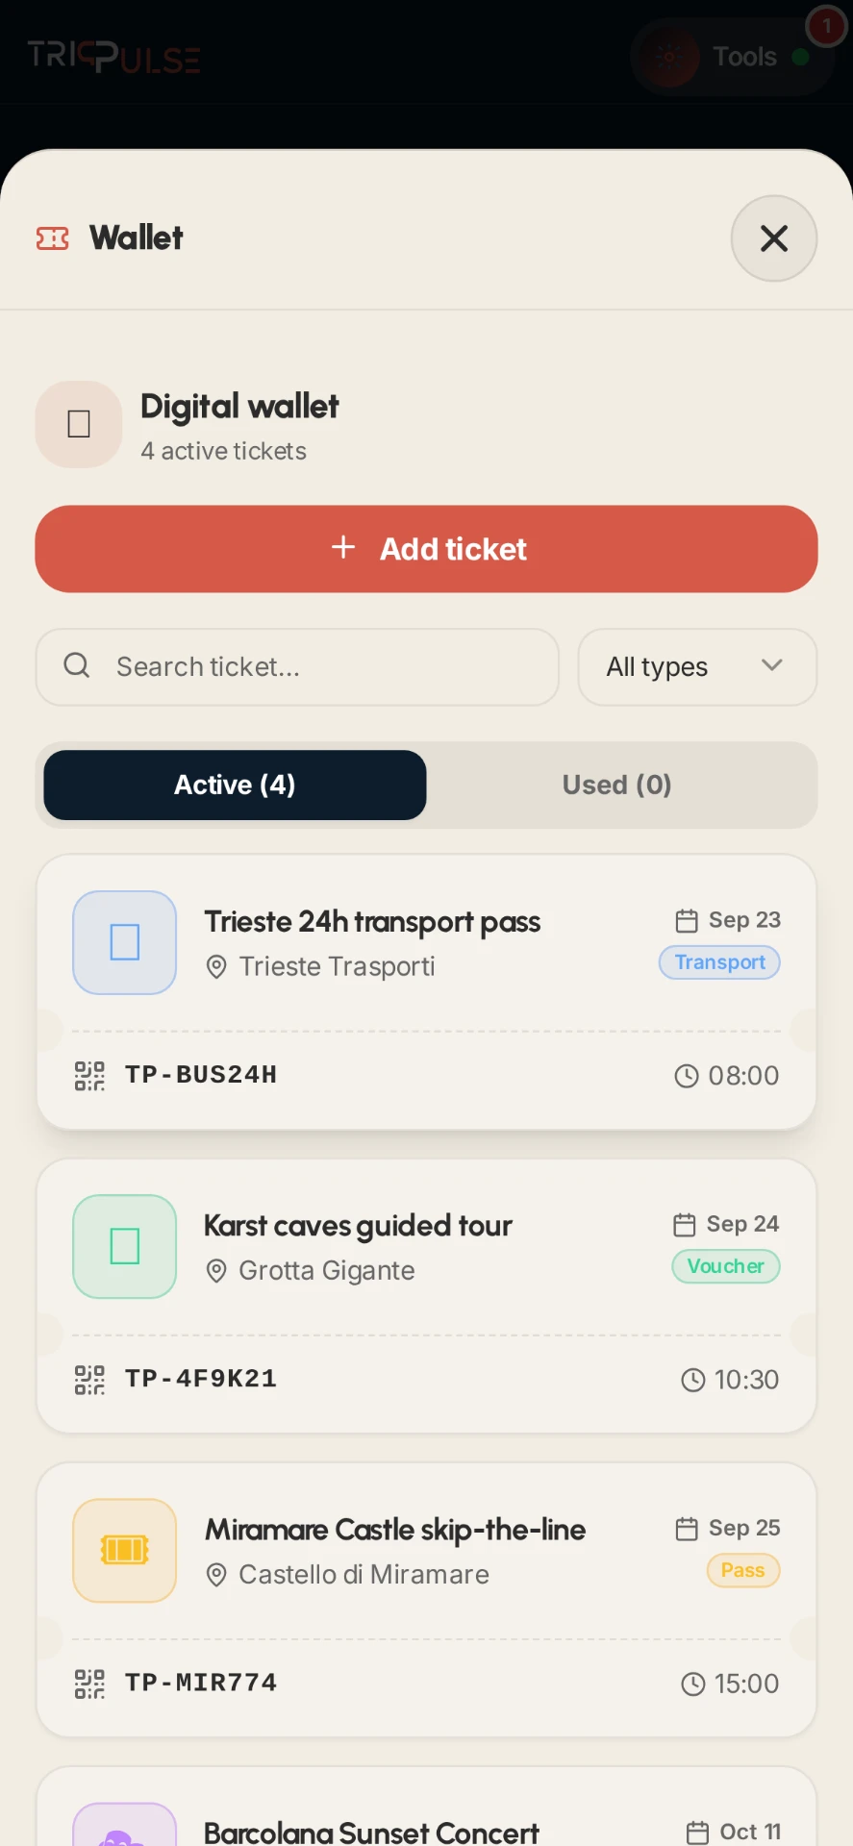The height and width of the screenshot is (1846, 853).
Task: Click the All types chevron arrow
Action: [772, 665]
